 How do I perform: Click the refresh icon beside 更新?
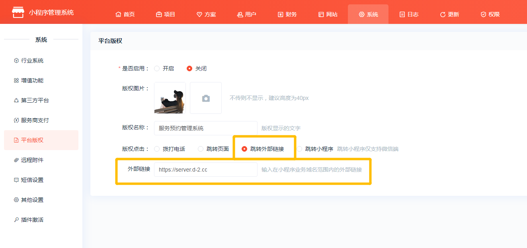click(443, 14)
